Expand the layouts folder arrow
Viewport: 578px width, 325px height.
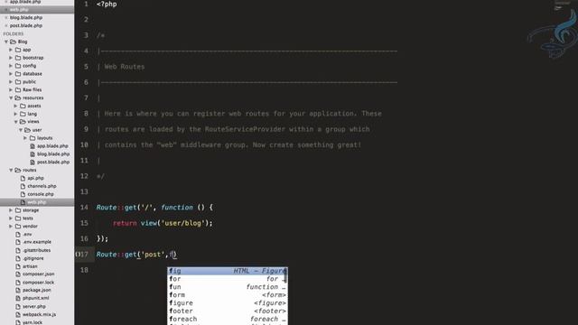pyautogui.click(x=25, y=138)
